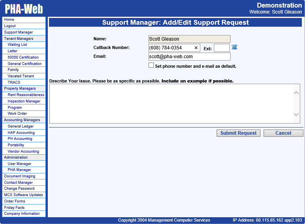The width and height of the screenshot is (305, 224).
Task: Open Company Information
Action: (x=24, y=214)
